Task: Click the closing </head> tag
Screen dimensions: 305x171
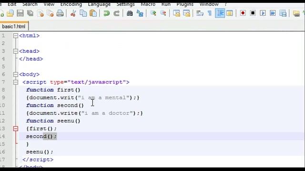Action: click(x=31, y=59)
